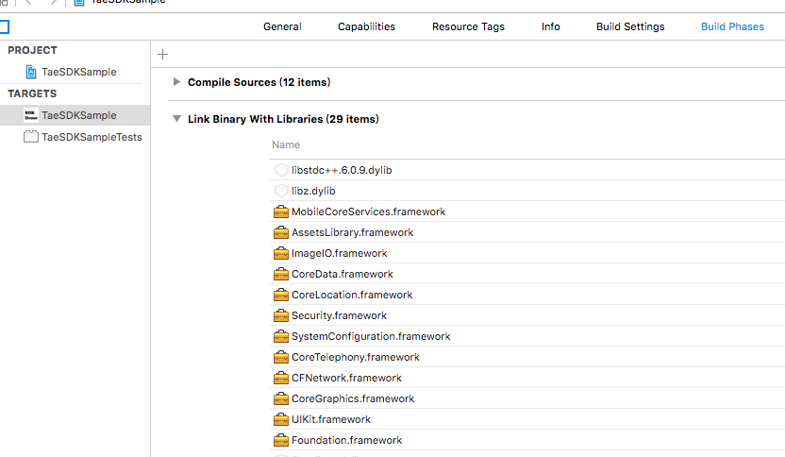Click the CoreLocation.framework toolbox icon
The width and height of the screenshot is (785, 457).
coord(281,296)
